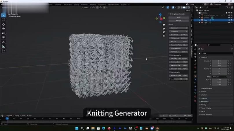Select the Annotate tool
Image resolution: width=234 pixels, height=131 pixels.
(3, 42)
